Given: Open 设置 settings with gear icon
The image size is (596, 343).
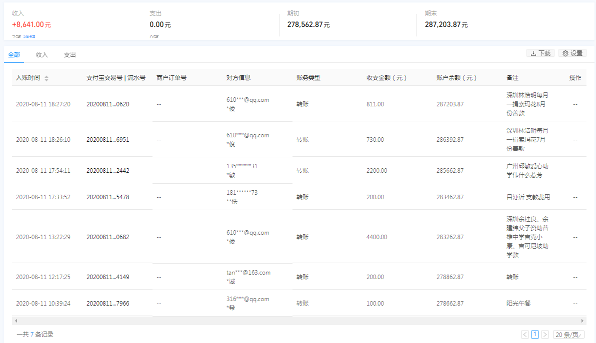Looking at the screenshot, I should tap(572, 53).
